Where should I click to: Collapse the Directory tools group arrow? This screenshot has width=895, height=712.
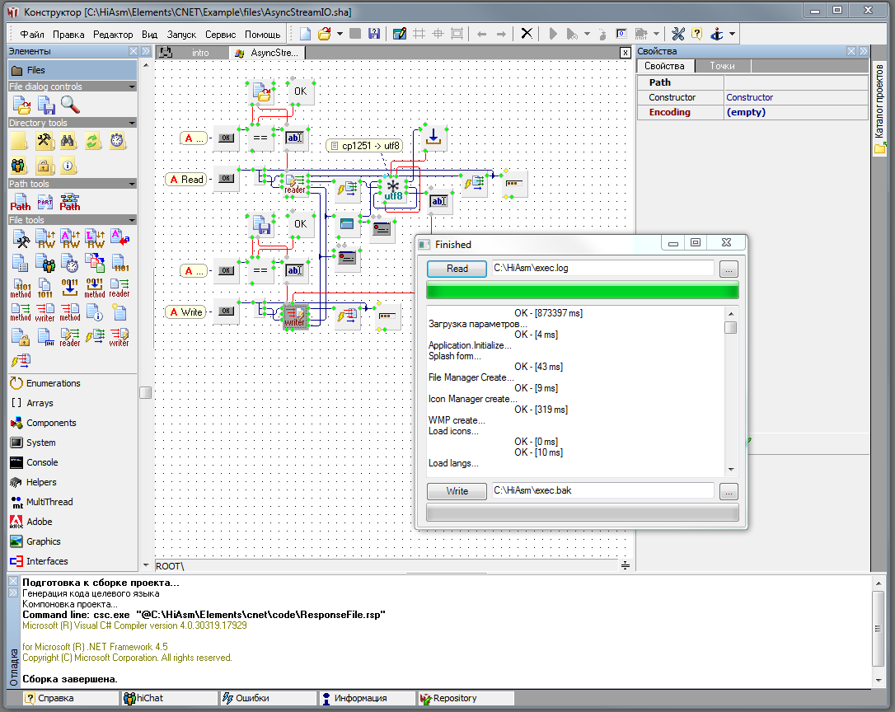click(131, 123)
